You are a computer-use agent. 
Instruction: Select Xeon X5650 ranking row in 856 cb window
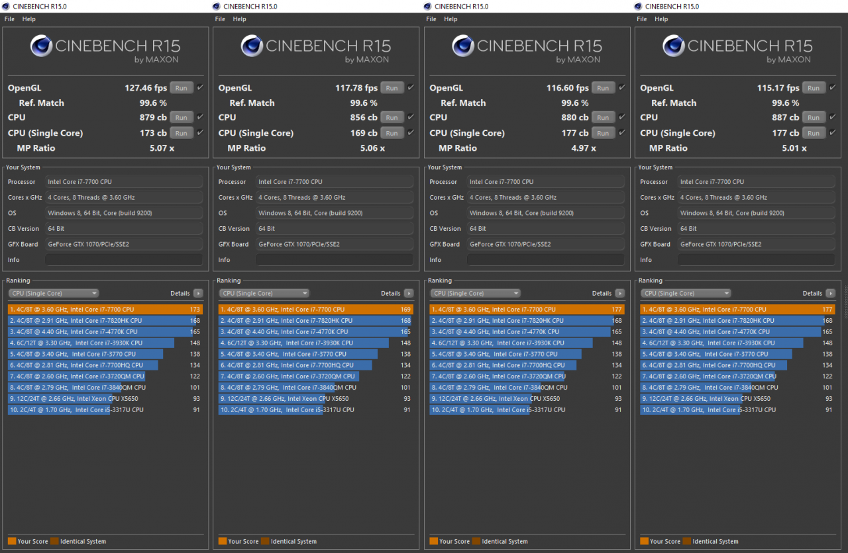pos(316,399)
